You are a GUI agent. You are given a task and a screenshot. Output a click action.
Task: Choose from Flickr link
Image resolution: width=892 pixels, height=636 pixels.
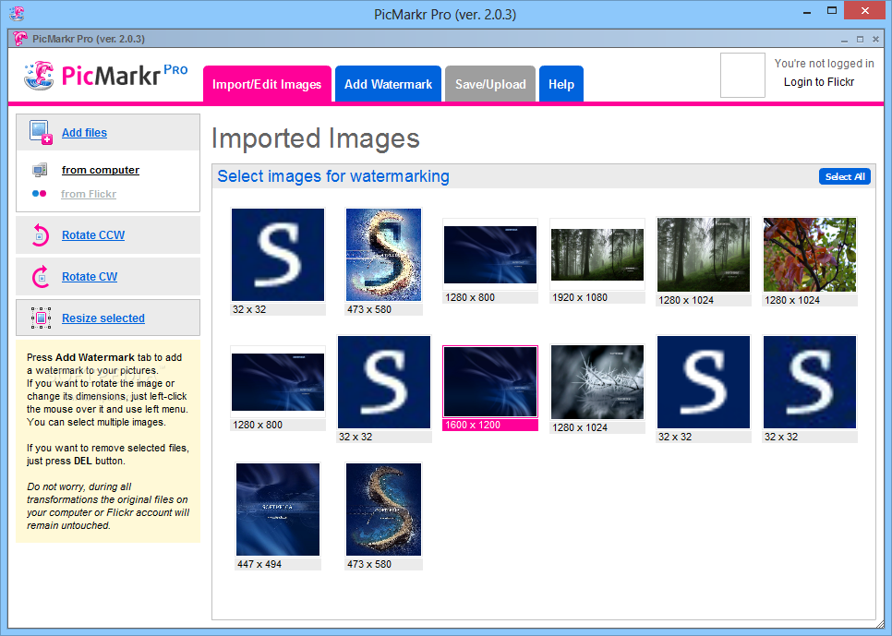(88, 194)
